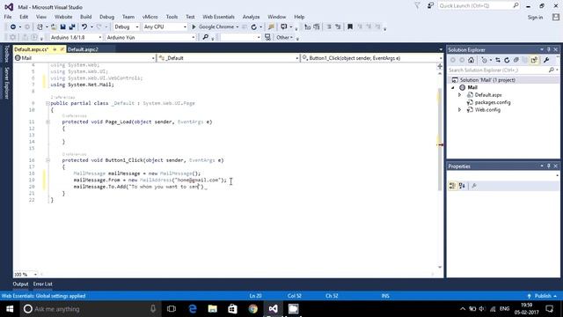The height and width of the screenshot is (317, 563).
Task: Click the Publish button in status bar
Action: pyautogui.click(x=542, y=296)
